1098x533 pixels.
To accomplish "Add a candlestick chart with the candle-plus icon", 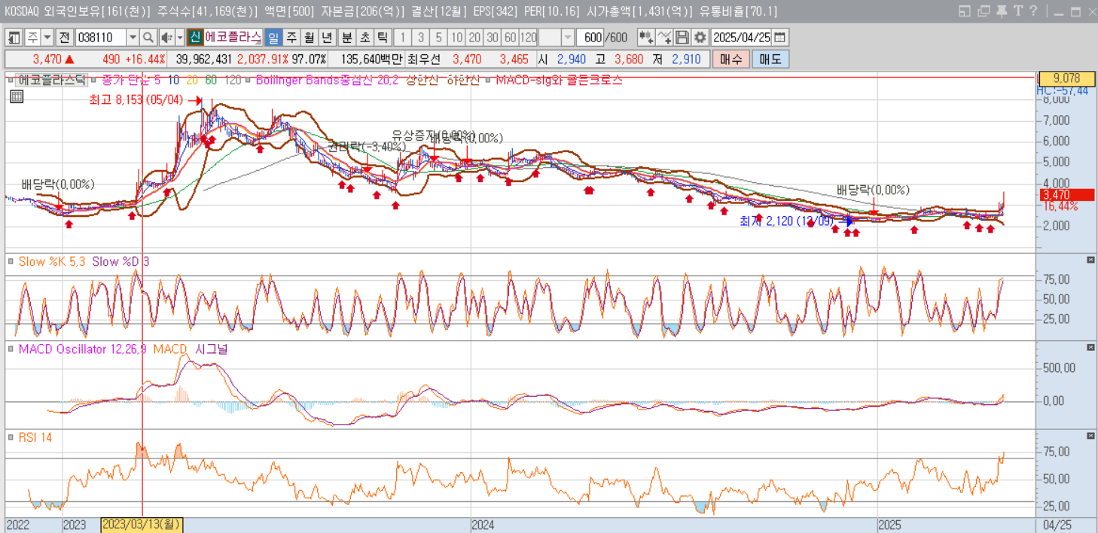I will (646, 38).
